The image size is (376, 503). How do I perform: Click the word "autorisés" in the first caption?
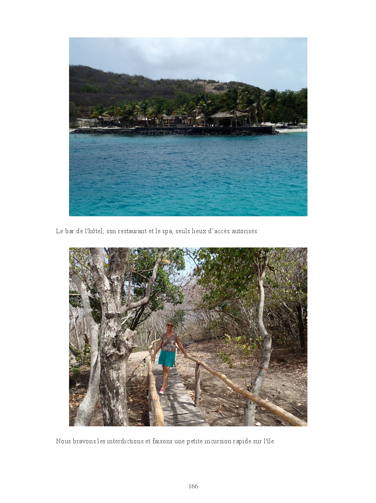[244, 231]
